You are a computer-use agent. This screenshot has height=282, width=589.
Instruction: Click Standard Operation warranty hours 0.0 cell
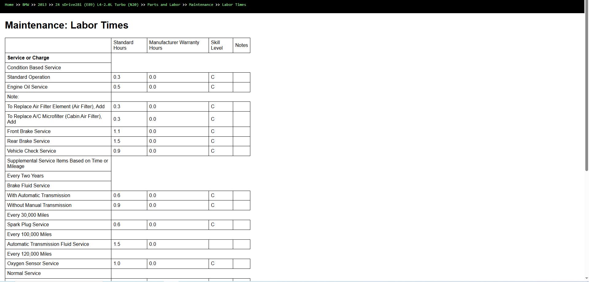178,77
